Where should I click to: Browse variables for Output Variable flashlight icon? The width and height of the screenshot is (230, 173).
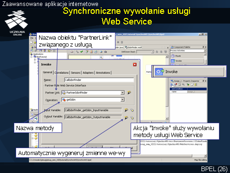click(x=132, y=118)
